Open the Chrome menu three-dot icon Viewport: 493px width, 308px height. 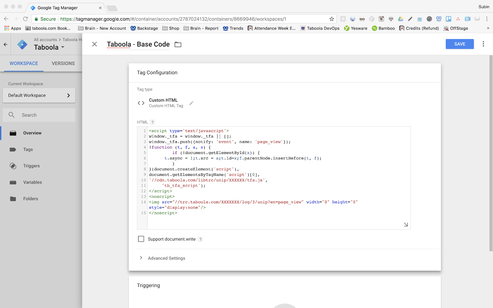point(487,19)
